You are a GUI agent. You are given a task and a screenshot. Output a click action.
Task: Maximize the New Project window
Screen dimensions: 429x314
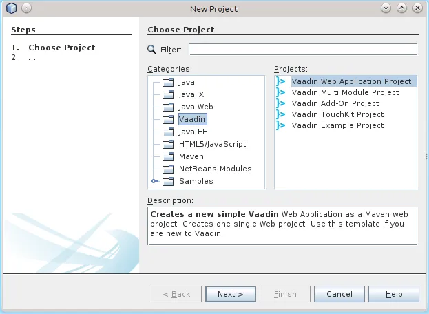pos(401,8)
